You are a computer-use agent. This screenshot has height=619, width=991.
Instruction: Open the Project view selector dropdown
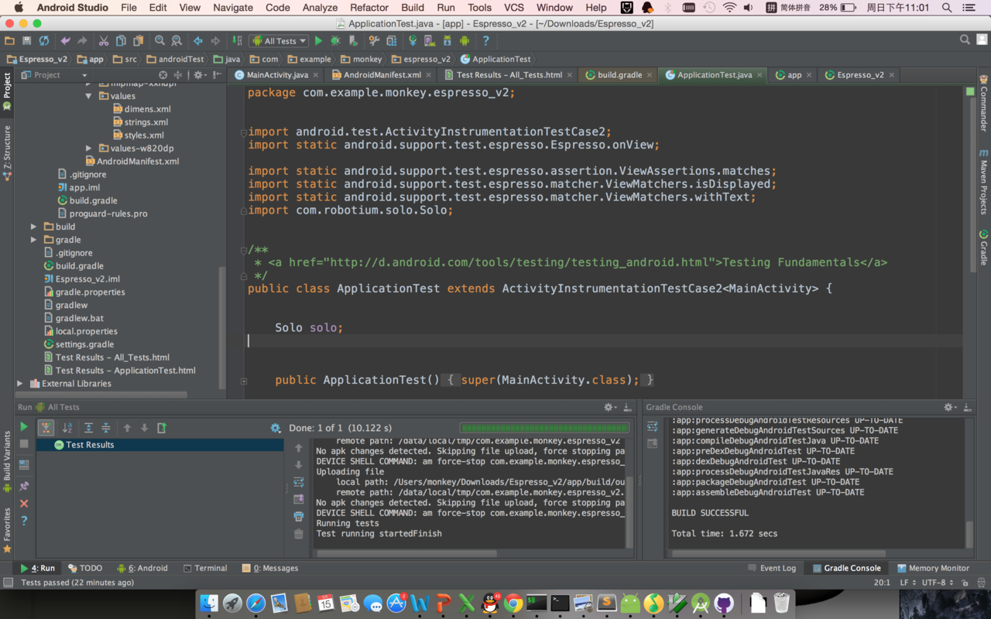54,75
